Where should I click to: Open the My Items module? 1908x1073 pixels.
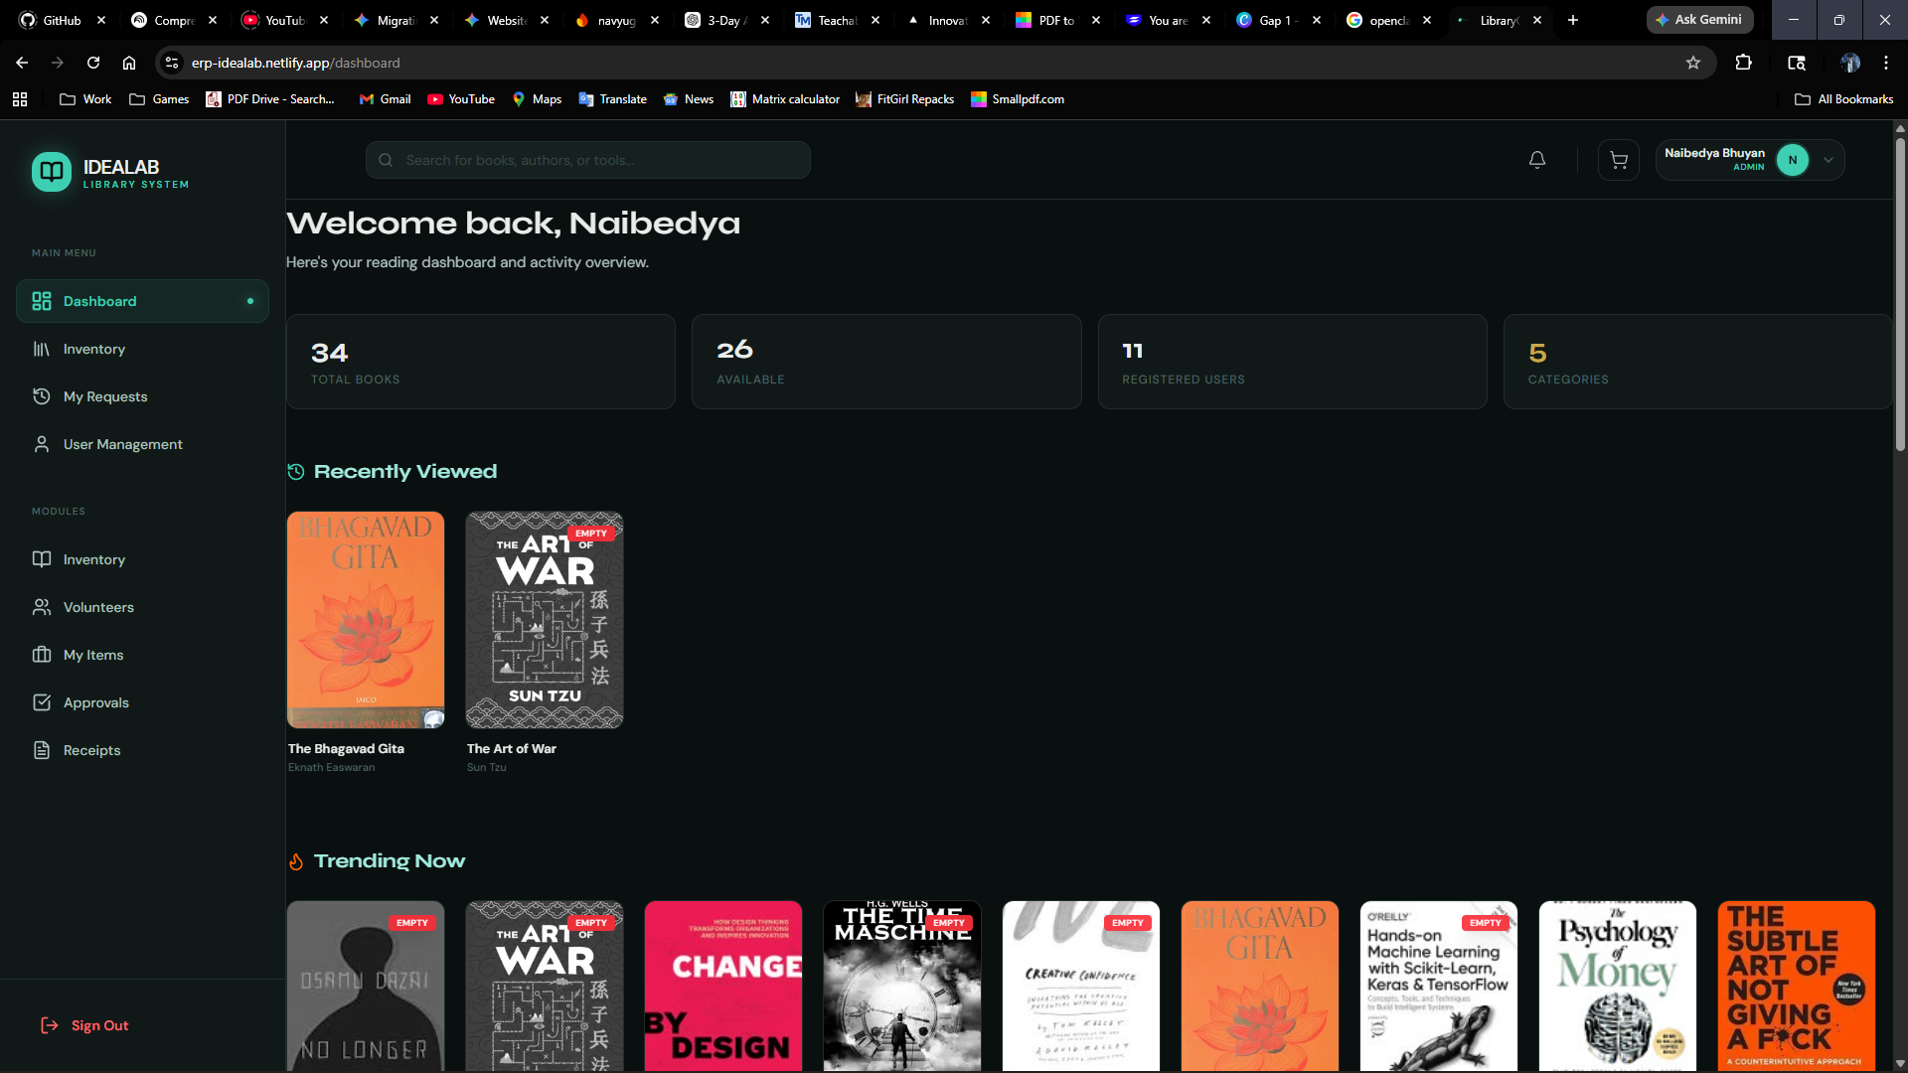tap(142, 655)
